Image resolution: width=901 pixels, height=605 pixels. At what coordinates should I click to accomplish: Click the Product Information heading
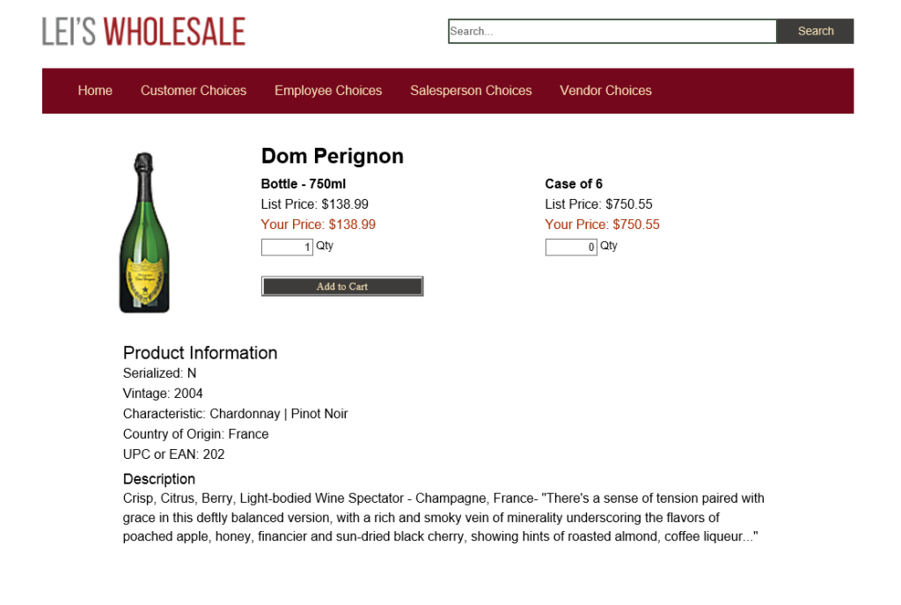200,352
